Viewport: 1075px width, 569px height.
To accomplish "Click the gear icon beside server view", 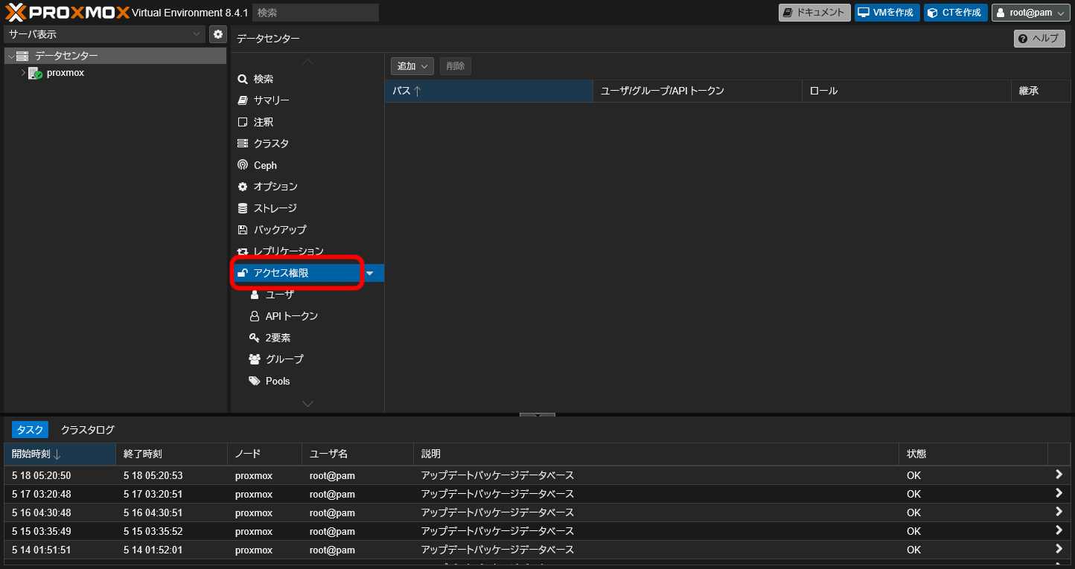I will coord(217,34).
